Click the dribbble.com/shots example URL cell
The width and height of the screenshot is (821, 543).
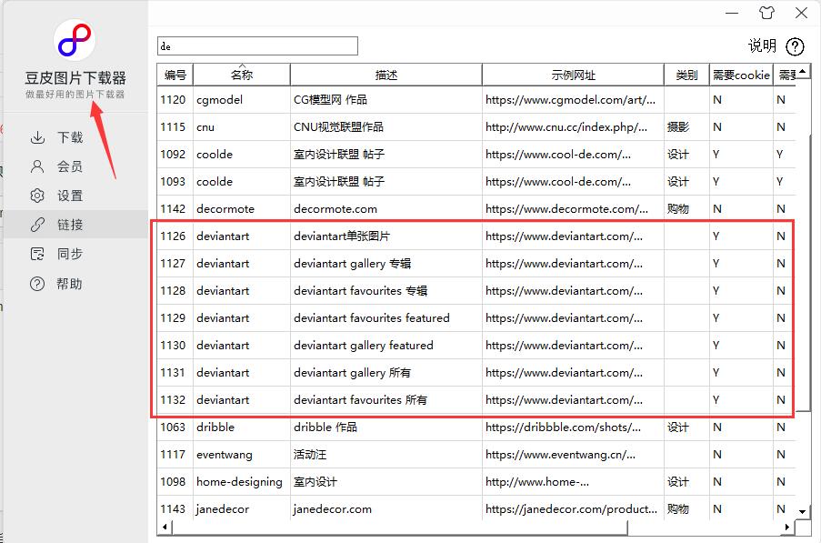click(x=573, y=427)
